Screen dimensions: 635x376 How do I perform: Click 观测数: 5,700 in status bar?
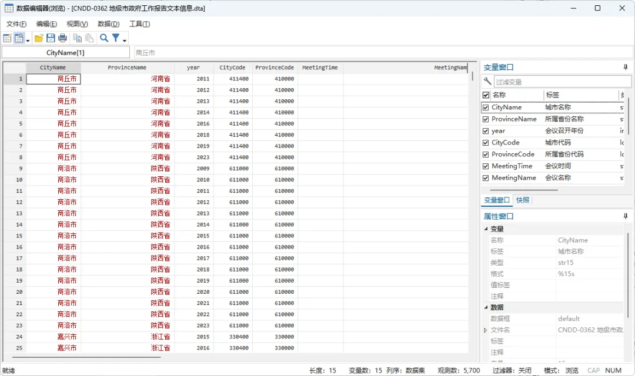[459, 370]
